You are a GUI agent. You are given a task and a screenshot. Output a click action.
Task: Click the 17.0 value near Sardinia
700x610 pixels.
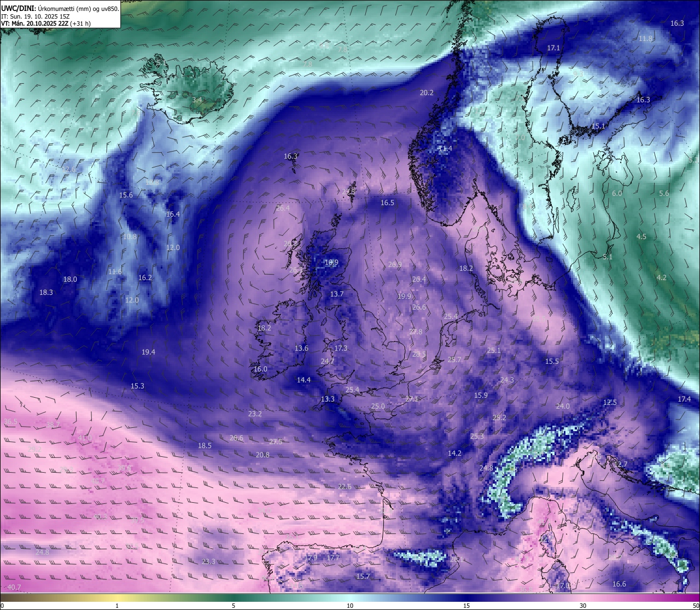click(x=563, y=585)
